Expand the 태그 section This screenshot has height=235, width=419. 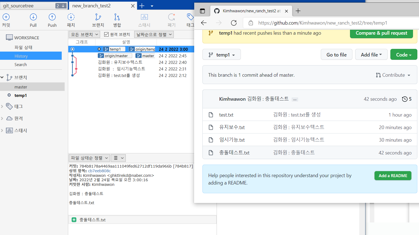(x=2, y=106)
